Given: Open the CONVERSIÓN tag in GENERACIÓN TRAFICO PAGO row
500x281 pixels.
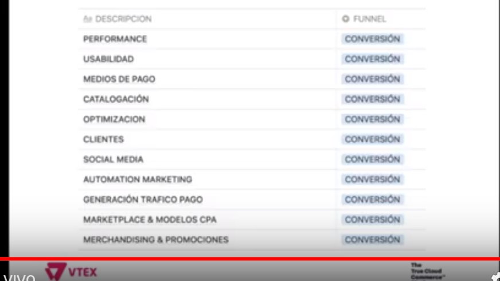Looking at the screenshot, I should coord(373,200).
